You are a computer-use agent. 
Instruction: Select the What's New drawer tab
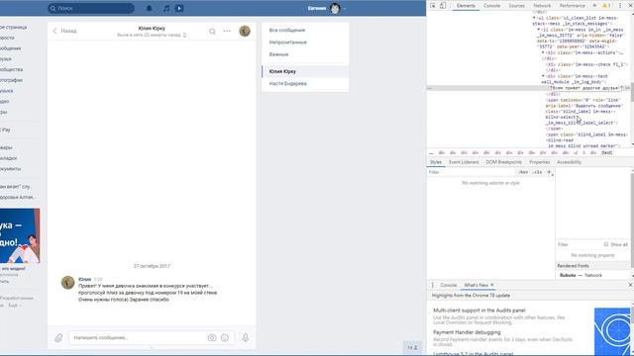475,285
